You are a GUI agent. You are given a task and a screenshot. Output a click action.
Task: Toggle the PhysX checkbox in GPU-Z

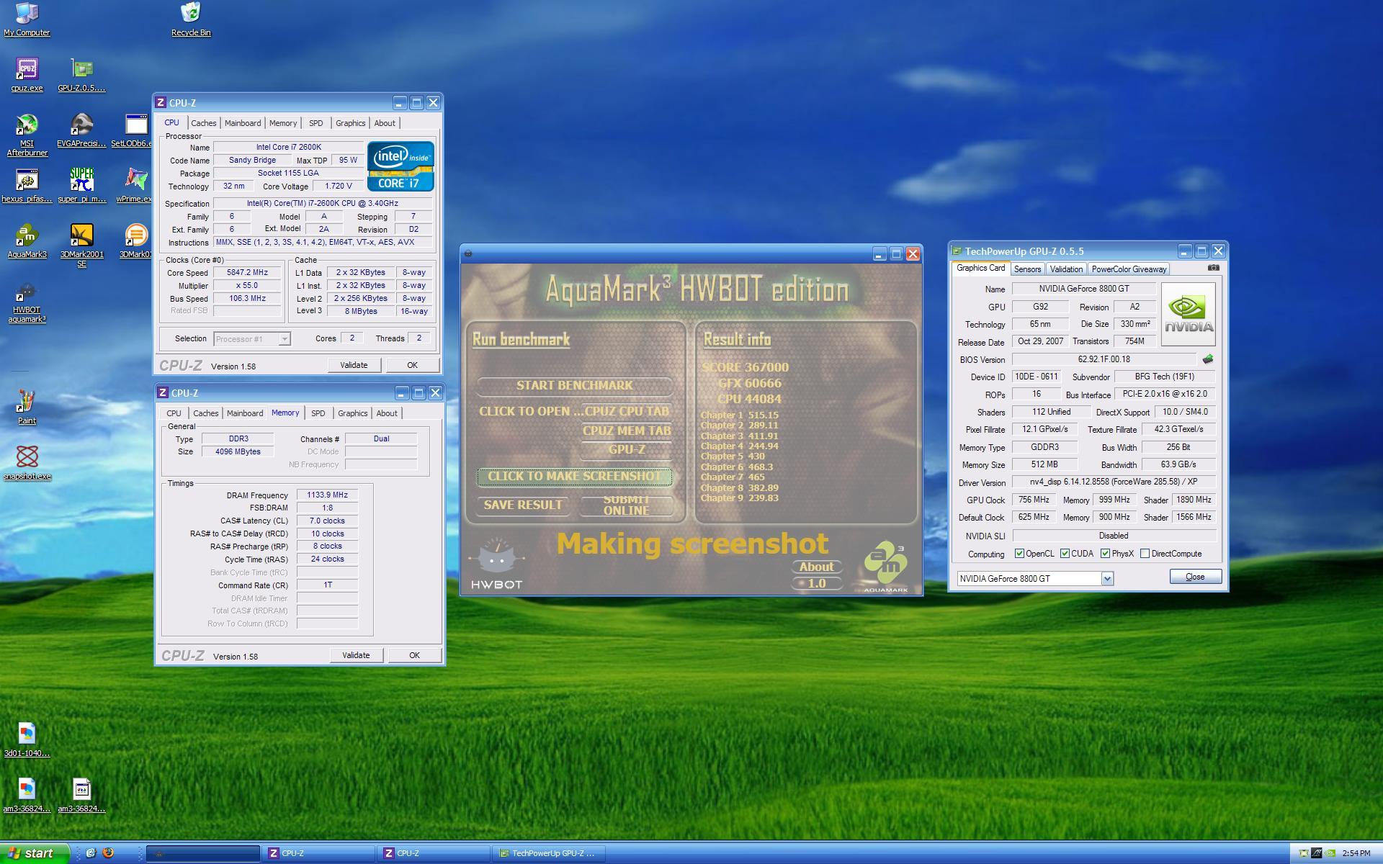pos(1105,554)
